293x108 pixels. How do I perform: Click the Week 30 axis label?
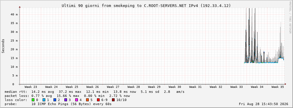click(175, 87)
